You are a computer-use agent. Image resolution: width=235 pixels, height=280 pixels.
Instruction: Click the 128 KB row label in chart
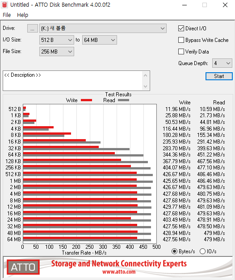point(13,161)
